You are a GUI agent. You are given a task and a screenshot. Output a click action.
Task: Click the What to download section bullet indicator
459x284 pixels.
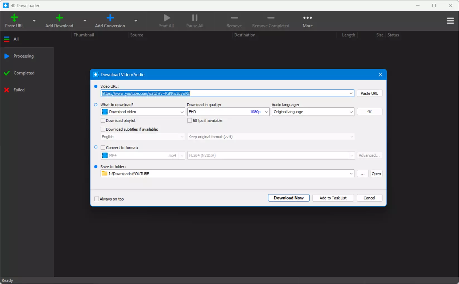pyautogui.click(x=96, y=105)
